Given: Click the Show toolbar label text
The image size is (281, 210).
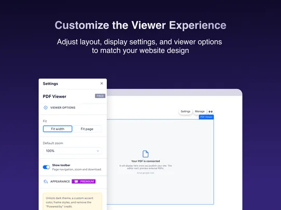Looking at the screenshot, I should pyautogui.click(x=61, y=165).
